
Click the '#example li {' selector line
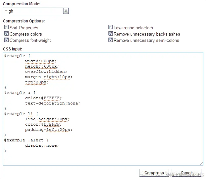click(x=21, y=114)
